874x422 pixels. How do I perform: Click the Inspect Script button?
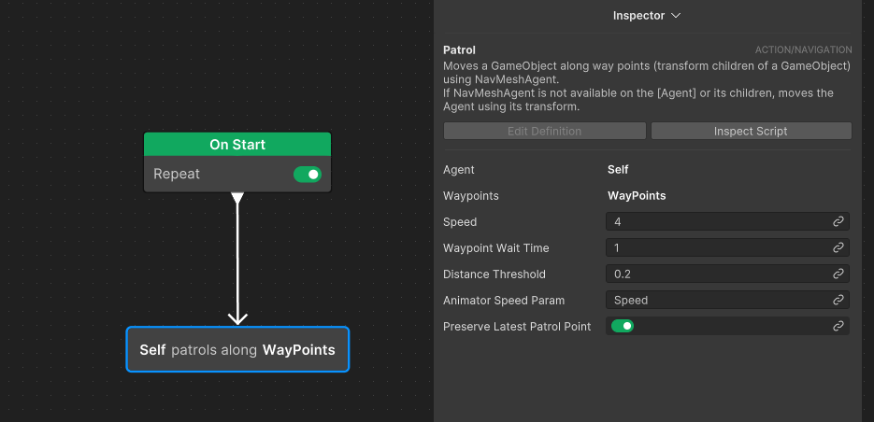point(751,132)
